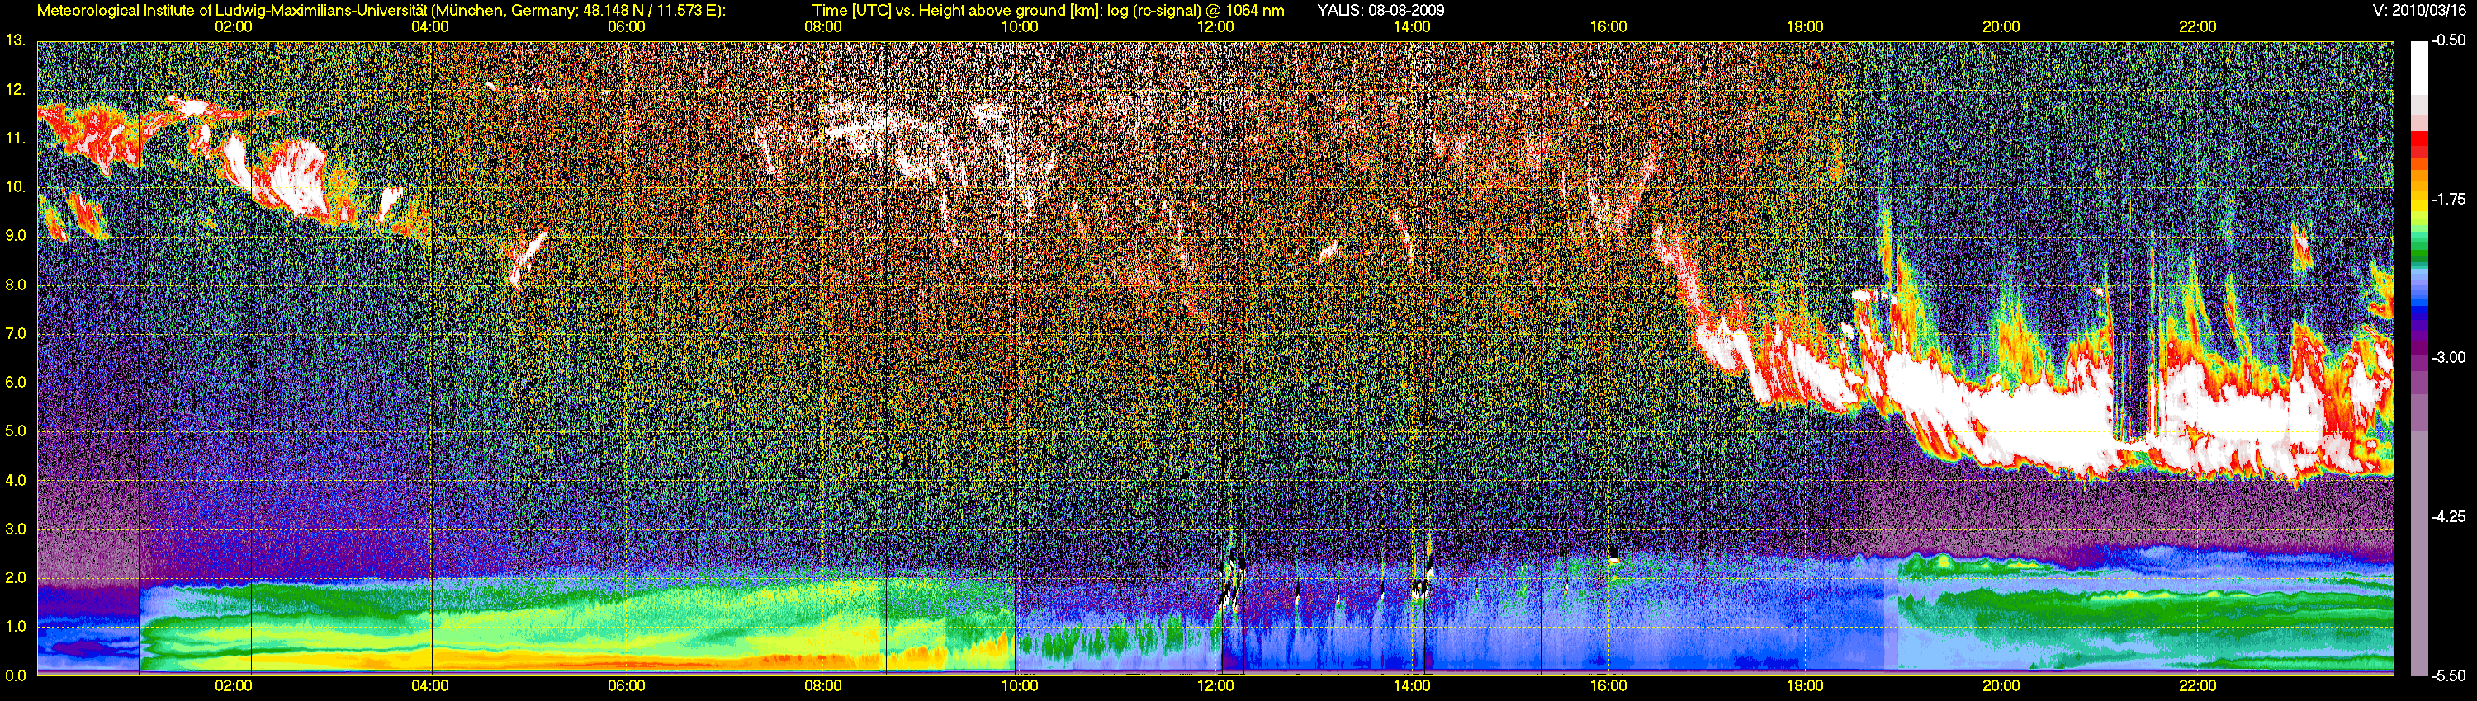This screenshot has height=701, width=2477.
Task: Click '08:00' on the lower time axis
Action: click(x=823, y=685)
